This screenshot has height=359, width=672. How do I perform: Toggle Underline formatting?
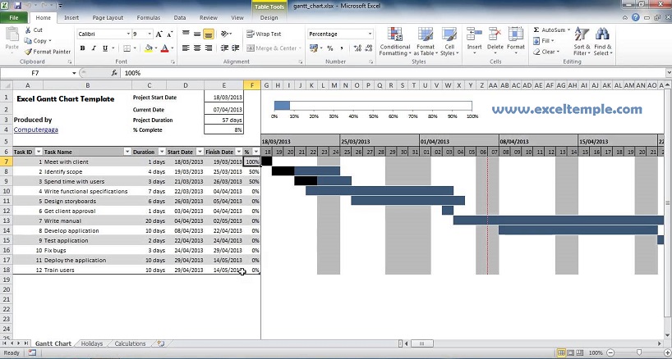pyautogui.click(x=105, y=48)
